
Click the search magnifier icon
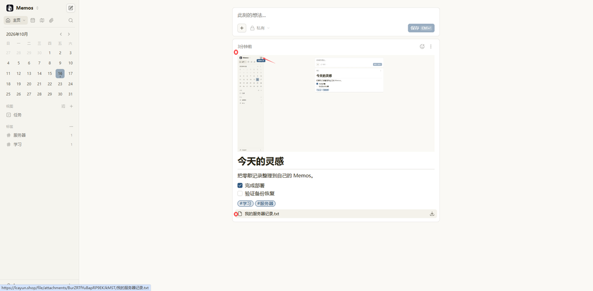71,20
